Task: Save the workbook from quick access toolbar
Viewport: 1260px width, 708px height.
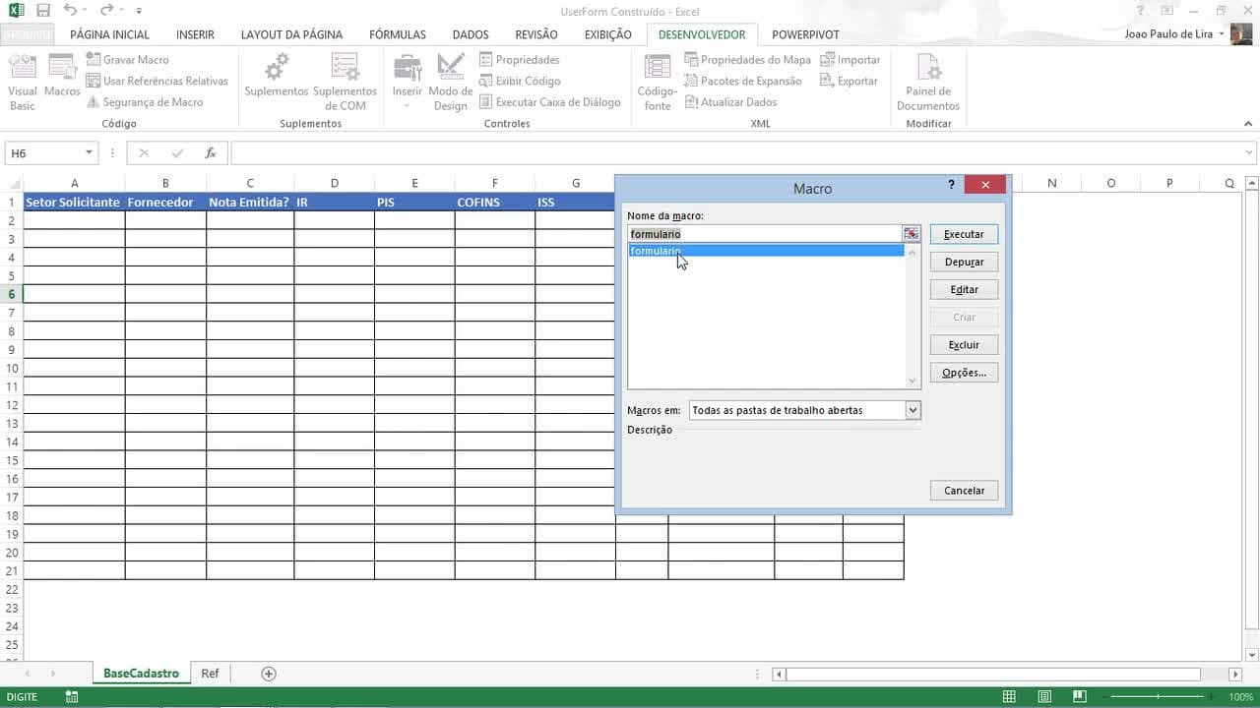Action: click(x=42, y=11)
